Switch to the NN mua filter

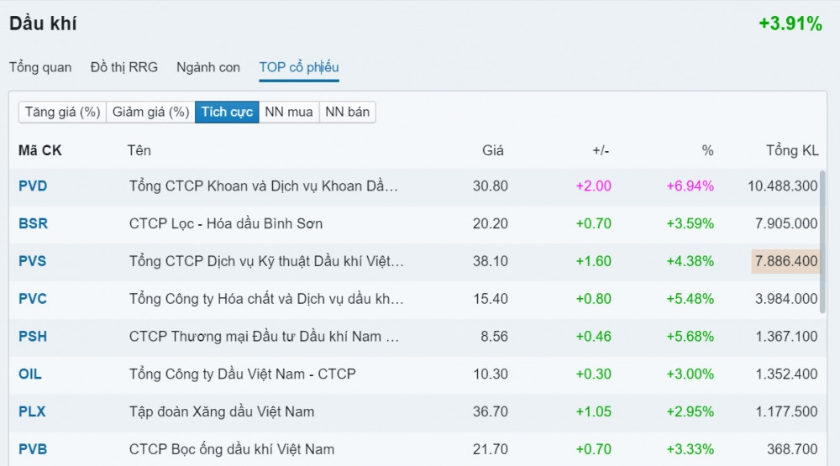289,112
